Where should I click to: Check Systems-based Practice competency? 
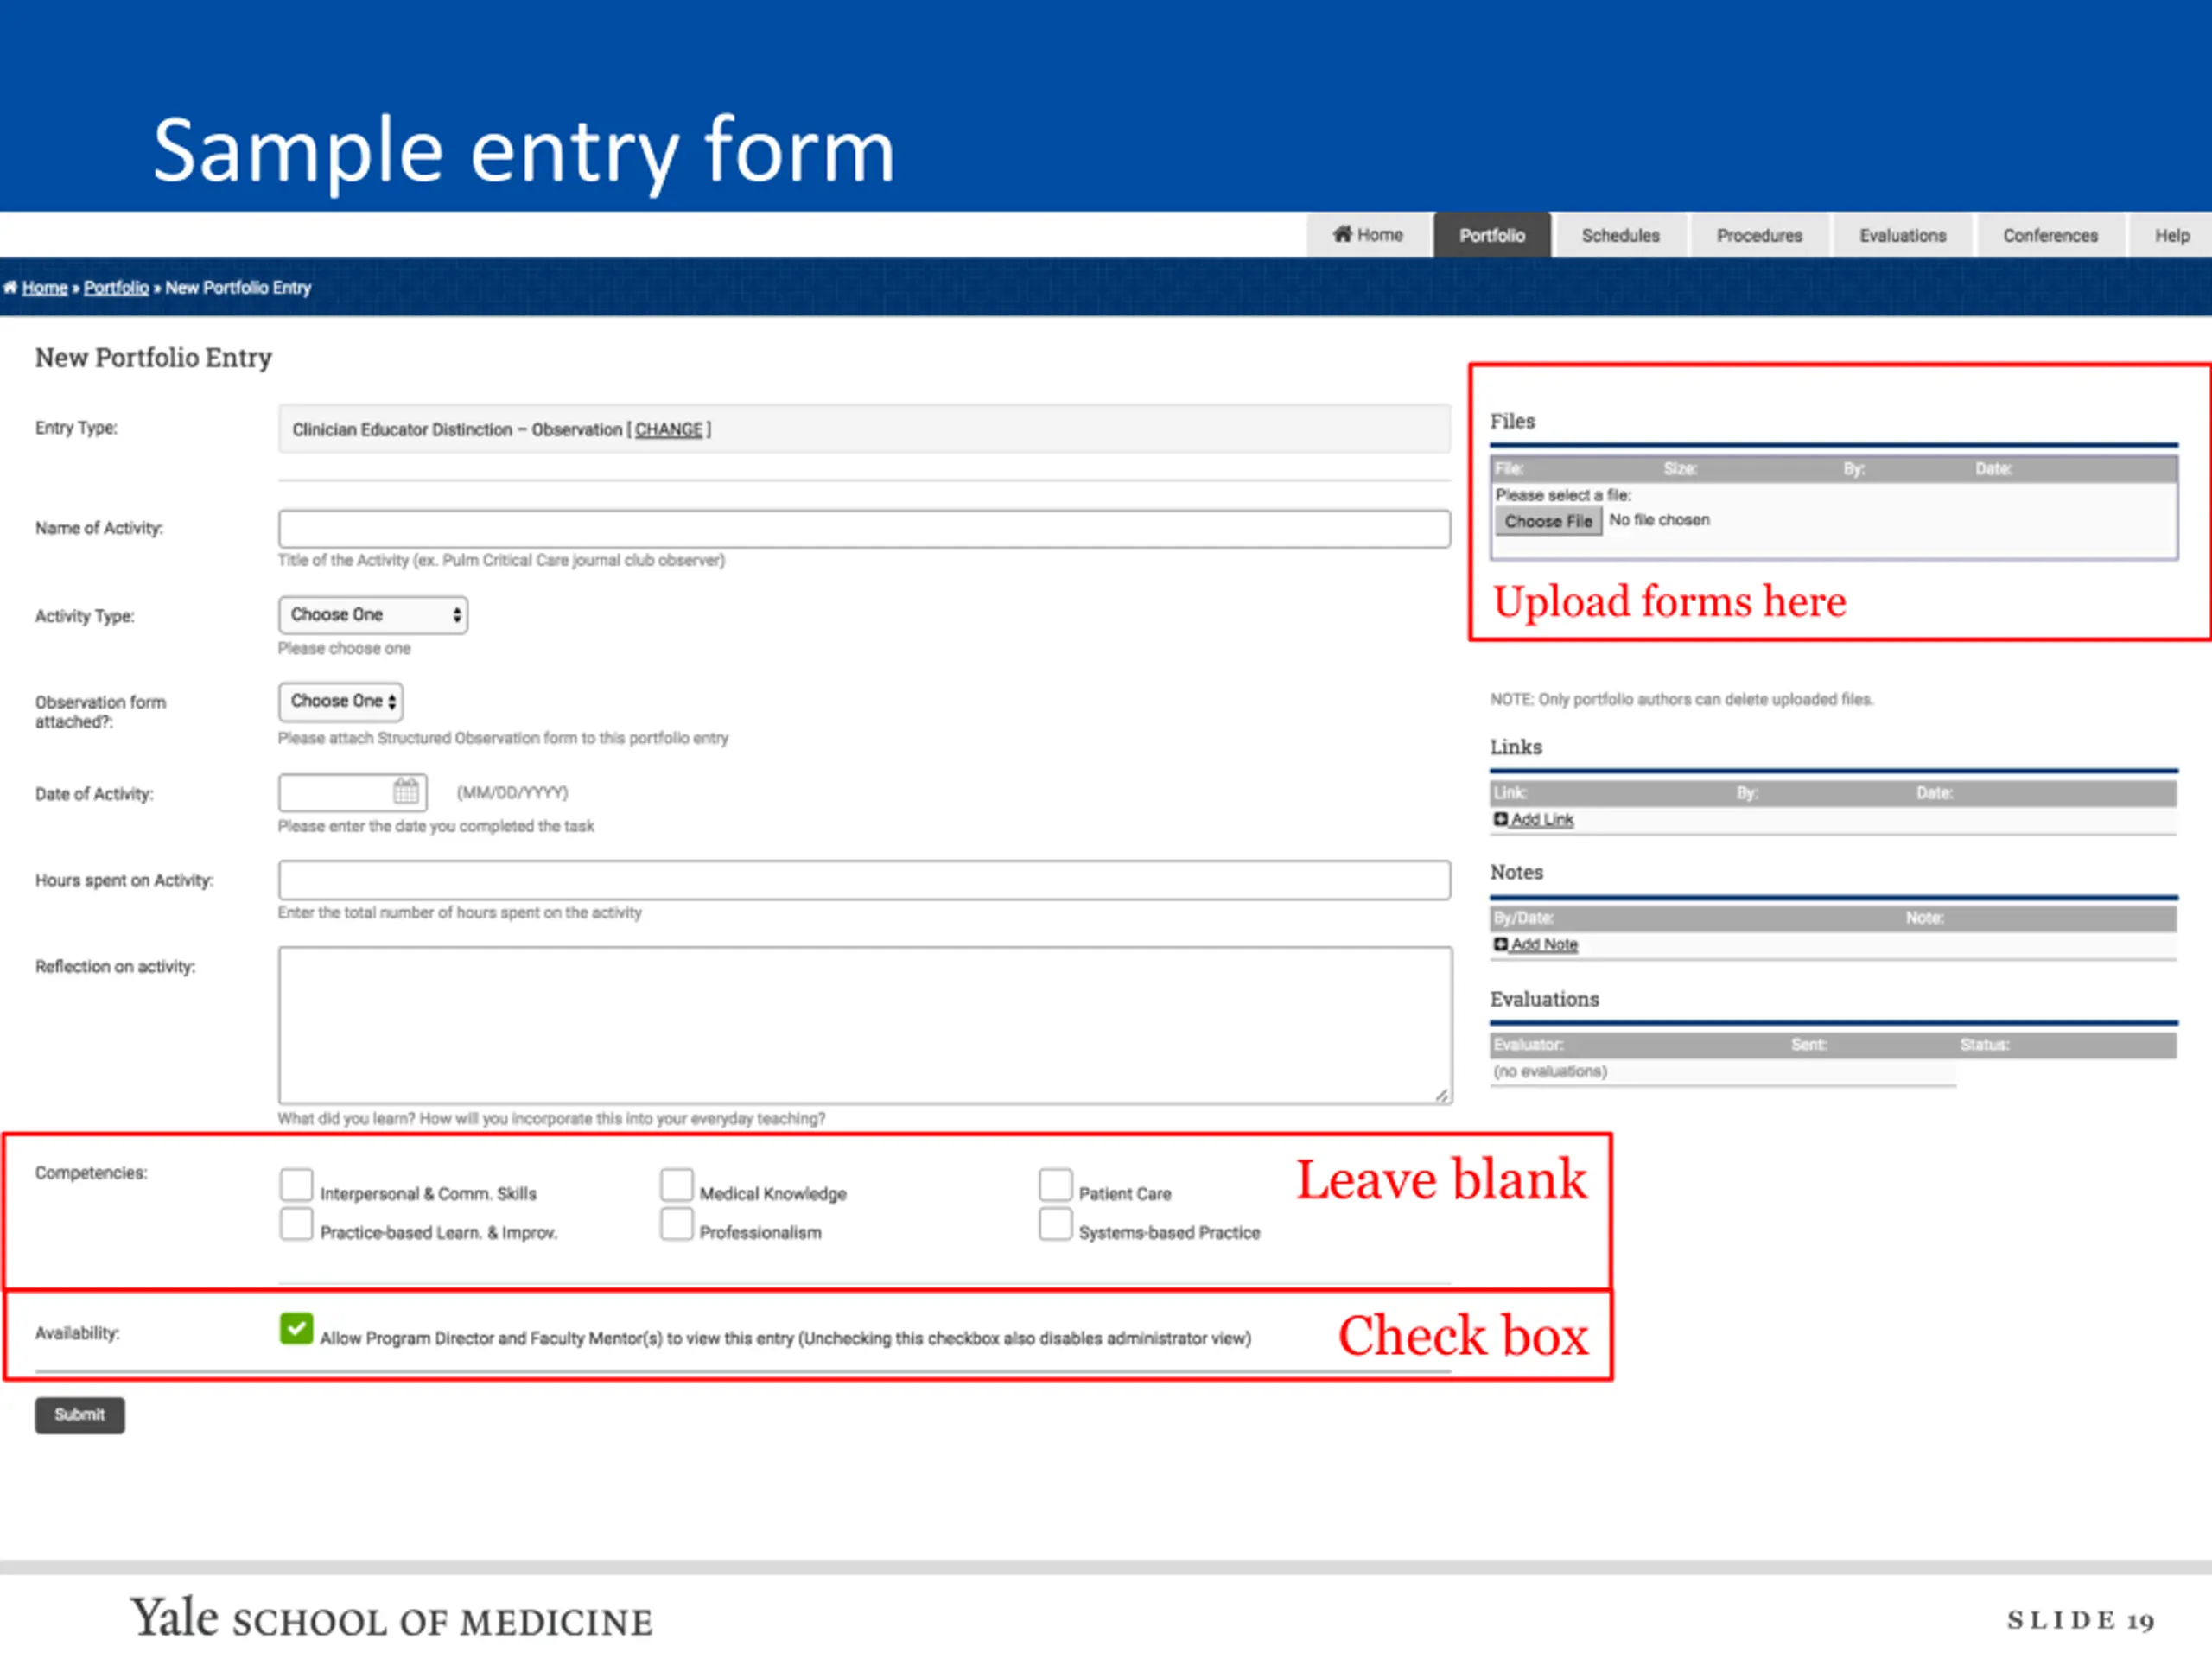pyautogui.click(x=1055, y=1224)
